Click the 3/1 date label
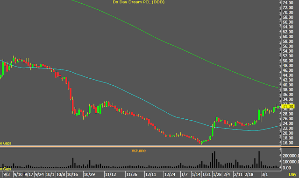 click(x=265, y=174)
